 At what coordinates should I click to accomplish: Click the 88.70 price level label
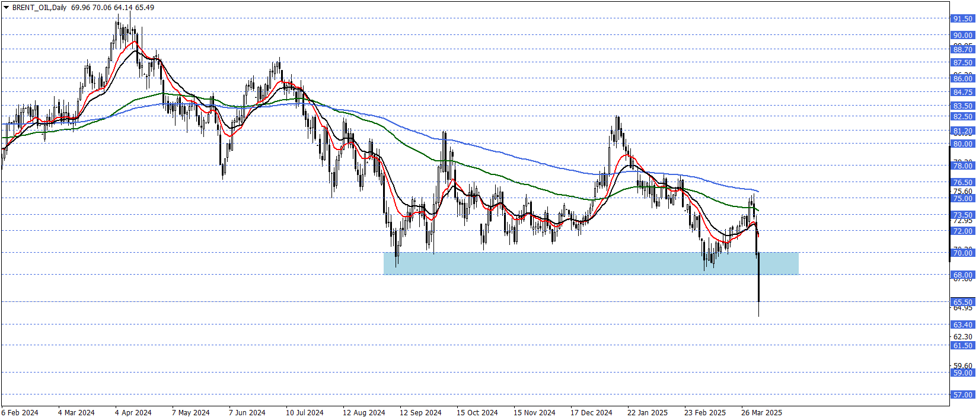point(963,50)
